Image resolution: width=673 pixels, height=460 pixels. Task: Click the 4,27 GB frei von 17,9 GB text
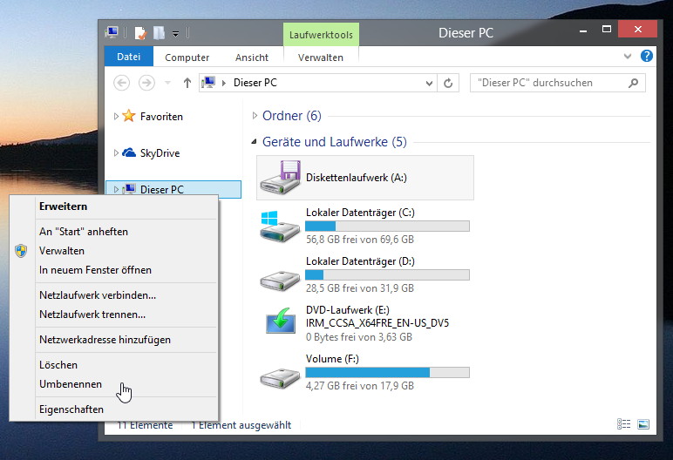(x=360, y=386)
